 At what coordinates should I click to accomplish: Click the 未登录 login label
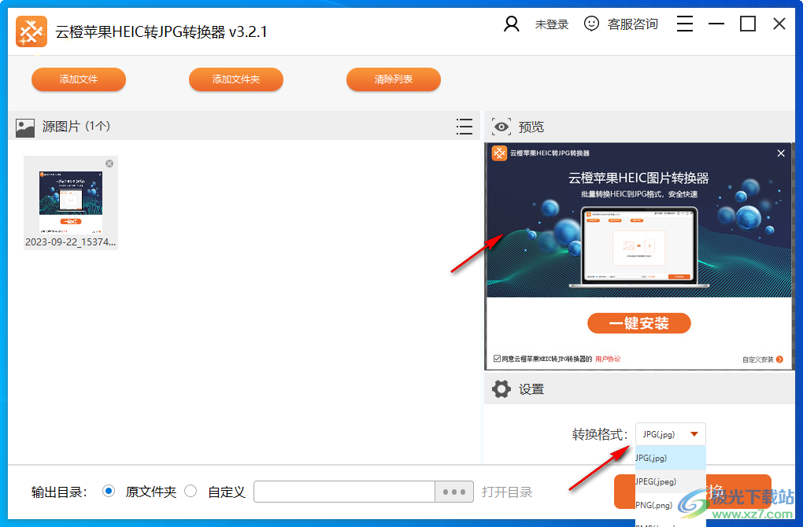point(552,24)
